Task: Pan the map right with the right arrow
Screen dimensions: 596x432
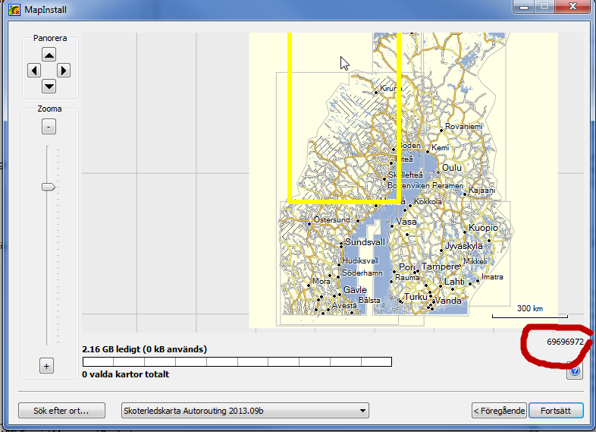Action: coord(64,71)
